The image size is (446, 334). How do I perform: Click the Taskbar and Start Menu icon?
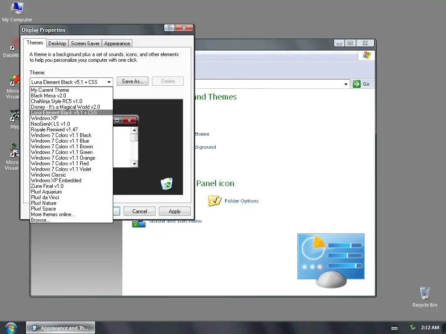pyautogui.click(x=139, y=224)
